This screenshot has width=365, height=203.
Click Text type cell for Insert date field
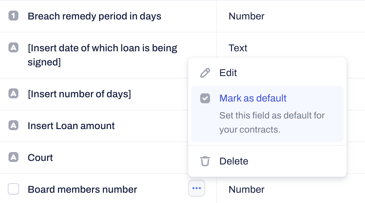tap(238, 48)
